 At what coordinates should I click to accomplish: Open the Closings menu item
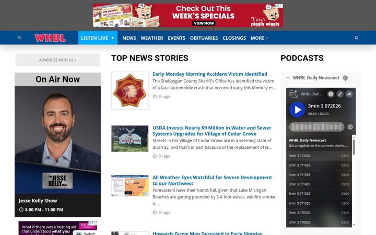(x=234, y=38)
